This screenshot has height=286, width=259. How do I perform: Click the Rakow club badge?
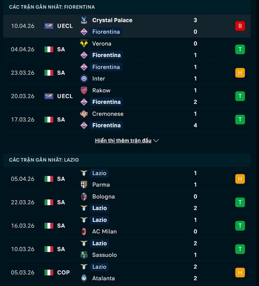84,90
